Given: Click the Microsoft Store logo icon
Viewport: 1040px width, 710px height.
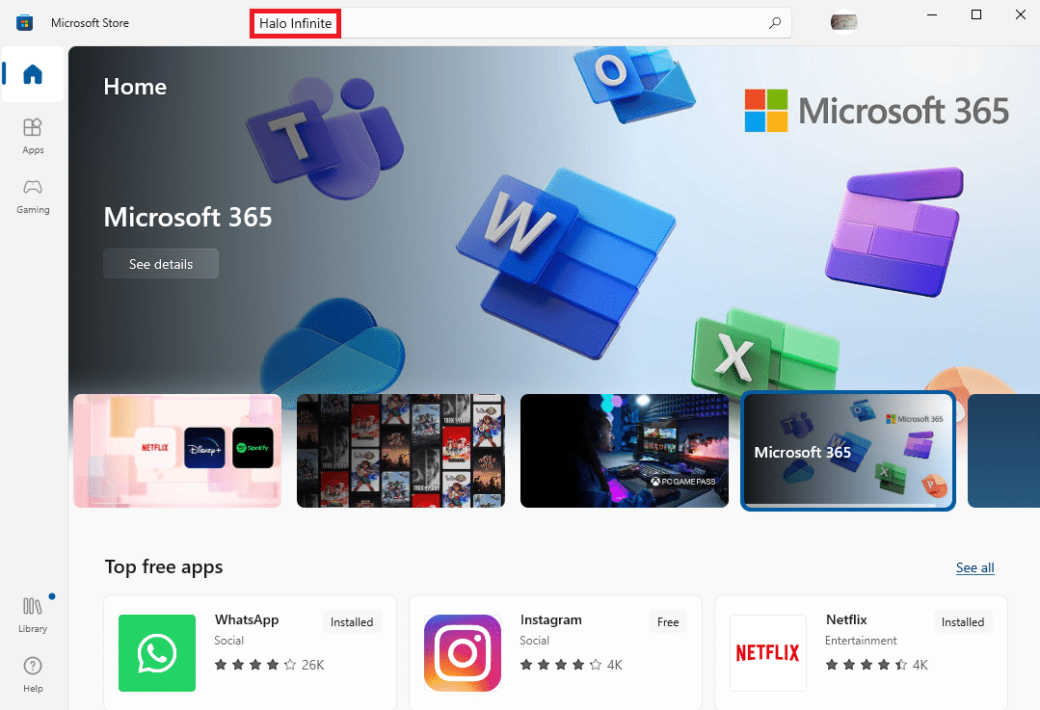Looking at the screenshot, I should click(24, 22).
